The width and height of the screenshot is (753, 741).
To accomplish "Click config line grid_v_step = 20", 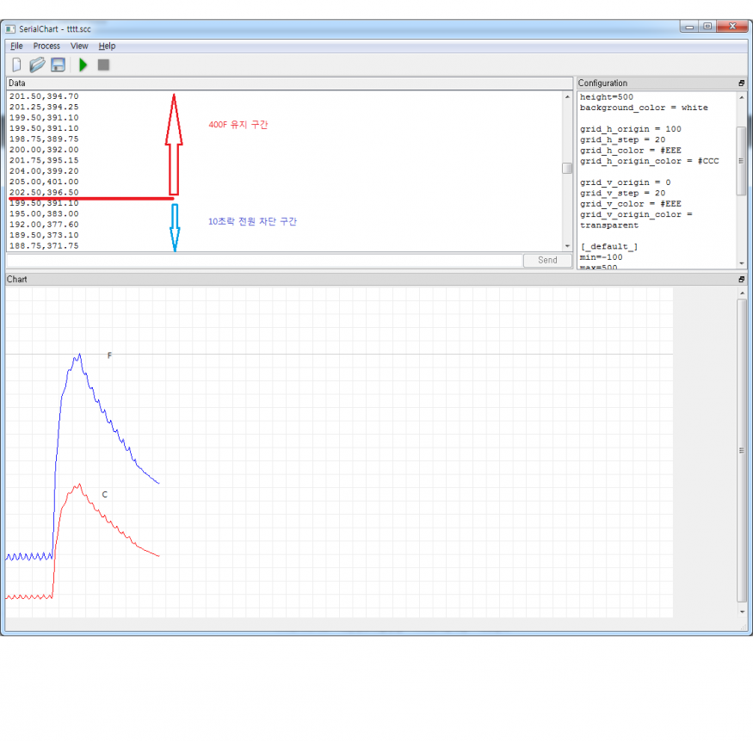I will (x=622, y=193).
